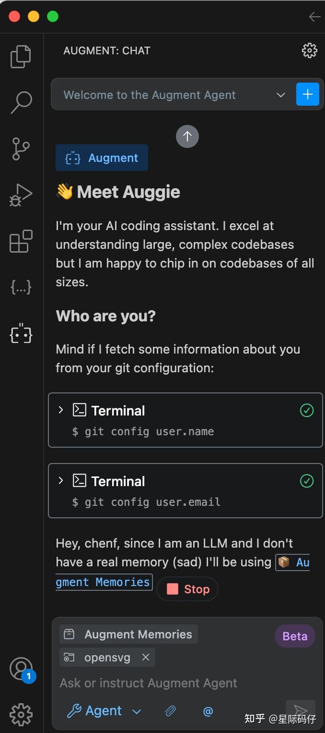Attach a file using the paperclip icon

170,711
